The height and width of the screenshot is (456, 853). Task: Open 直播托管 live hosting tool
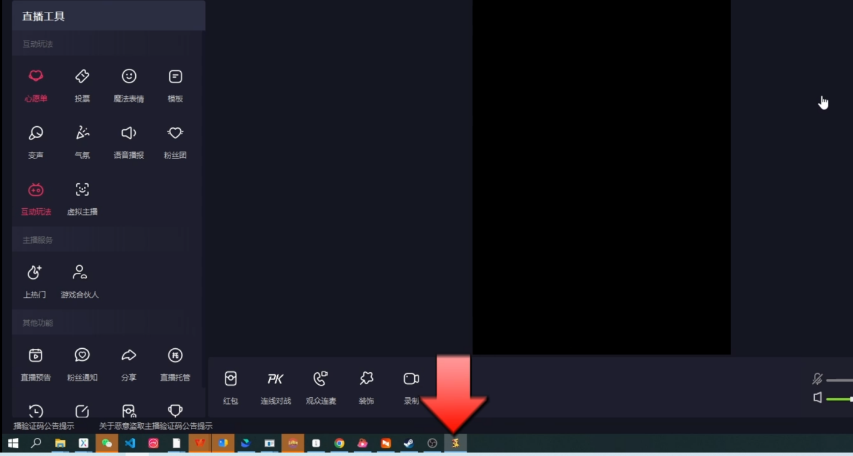click(x=175, y=364)
